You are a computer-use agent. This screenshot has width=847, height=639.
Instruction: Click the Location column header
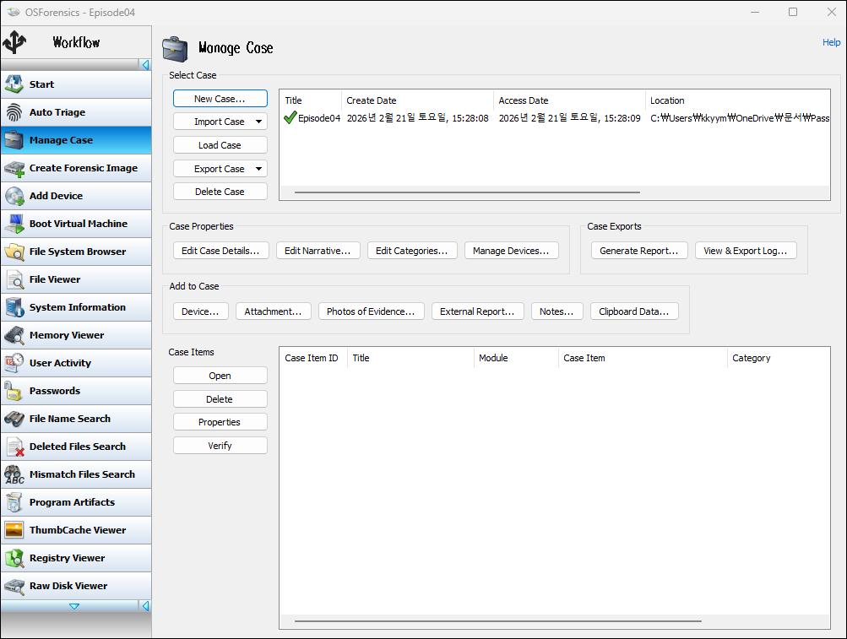pos(737,100)
